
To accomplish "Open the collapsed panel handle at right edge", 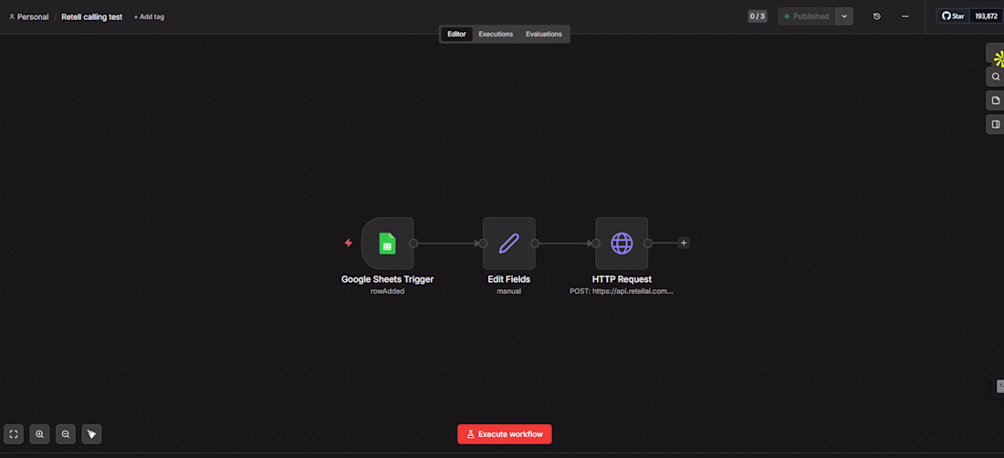I will [x=999, y=386].
